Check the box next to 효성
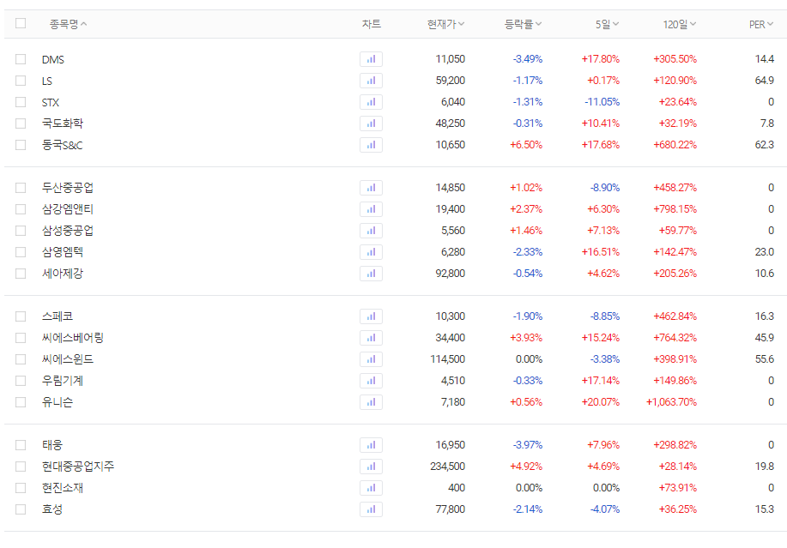 (21, 509)
